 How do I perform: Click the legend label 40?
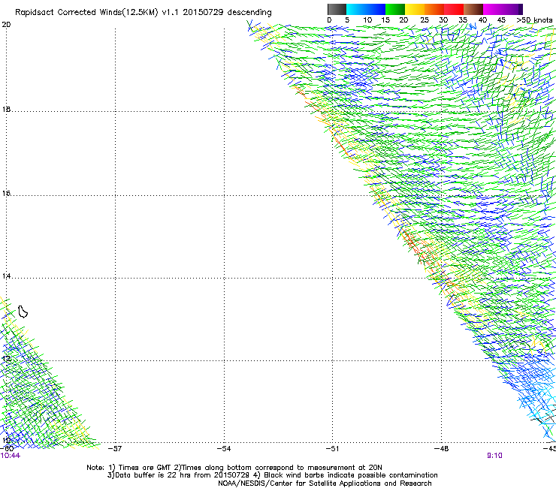pos(482,20)
